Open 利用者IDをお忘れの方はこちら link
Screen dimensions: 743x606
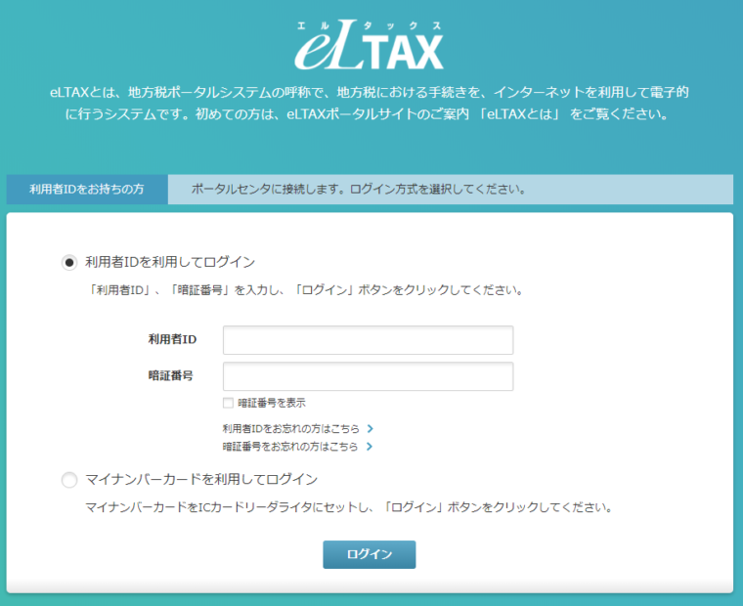click(291, 429)
